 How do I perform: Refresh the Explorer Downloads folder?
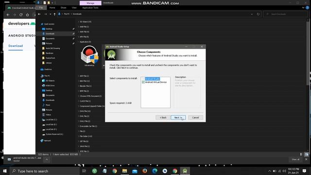[258, 14]
